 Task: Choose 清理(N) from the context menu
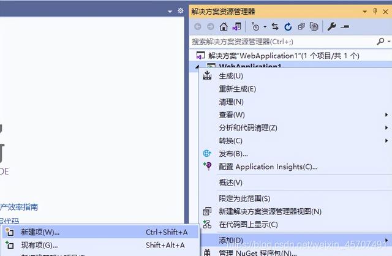point(295,102)
